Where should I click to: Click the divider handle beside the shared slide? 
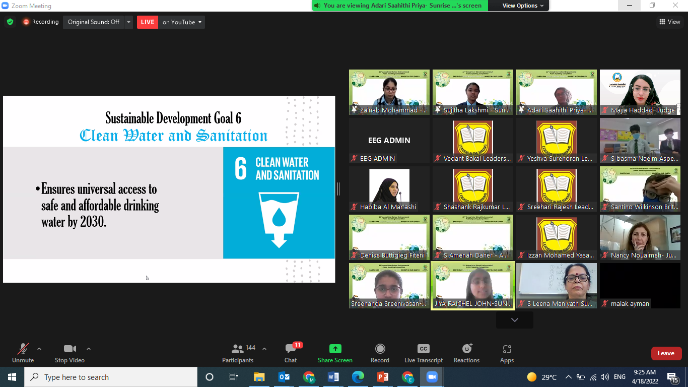338,189
